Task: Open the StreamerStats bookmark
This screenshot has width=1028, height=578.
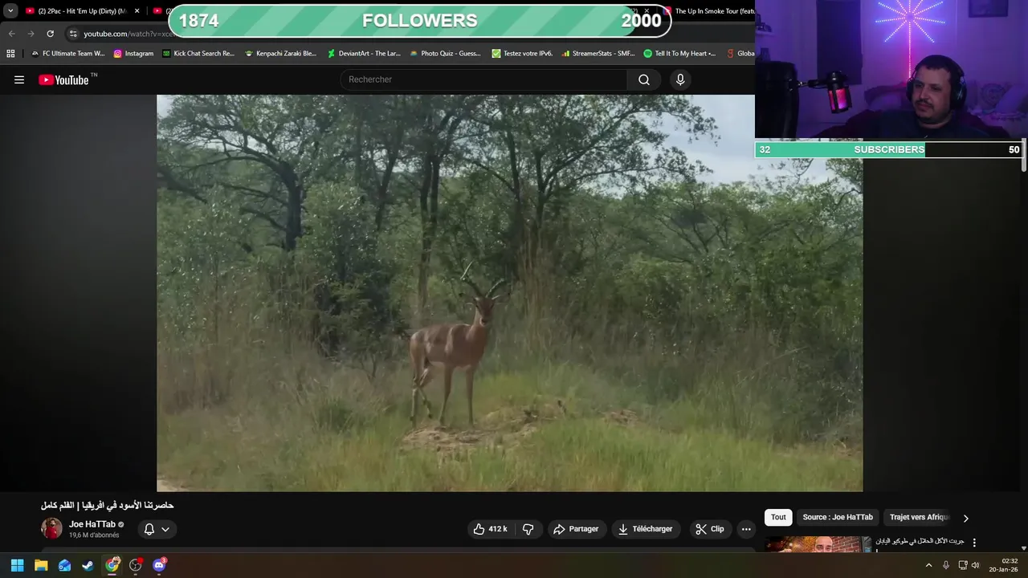Action: click(598, 54)
